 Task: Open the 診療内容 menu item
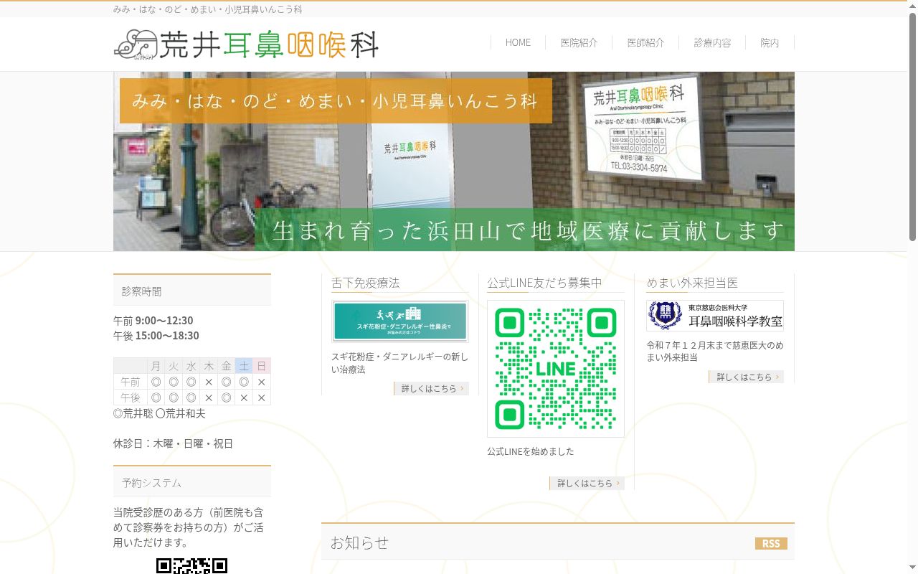712,42
